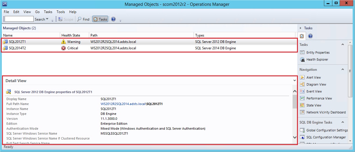Toggle the Tasks pane toolbar button

(100, 19)
